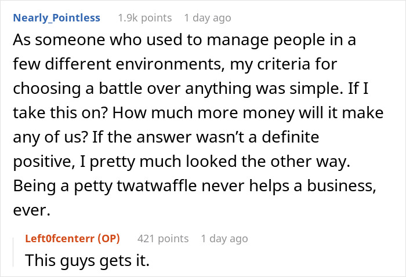Open the timestamp of the Left0fcenterr reply

pyautogui.click(x=224, y=238)
